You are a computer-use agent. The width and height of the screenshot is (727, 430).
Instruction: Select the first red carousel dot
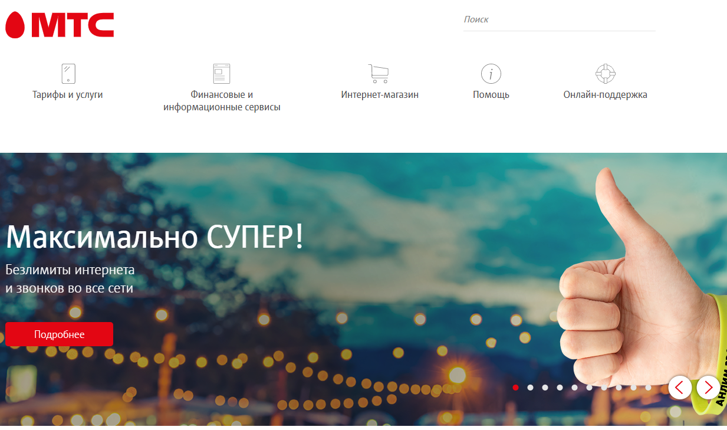tap(515, 388)
